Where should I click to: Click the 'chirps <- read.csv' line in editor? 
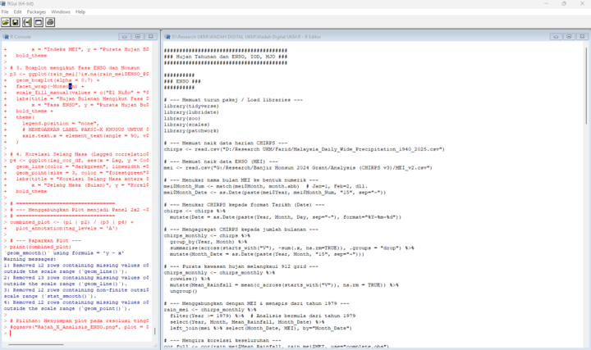pyautogui.click(x=305, y=149)
